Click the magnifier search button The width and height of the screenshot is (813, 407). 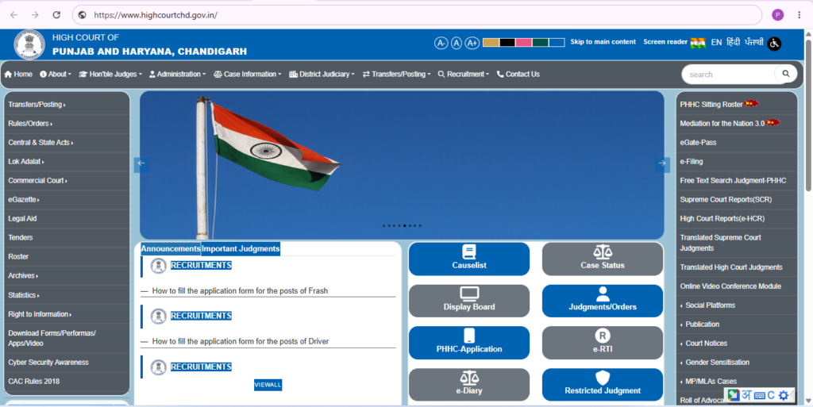(785, 74)
